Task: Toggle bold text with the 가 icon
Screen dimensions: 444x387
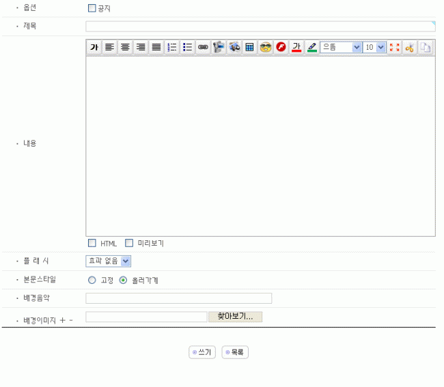Action: click(x=94, y=47)
